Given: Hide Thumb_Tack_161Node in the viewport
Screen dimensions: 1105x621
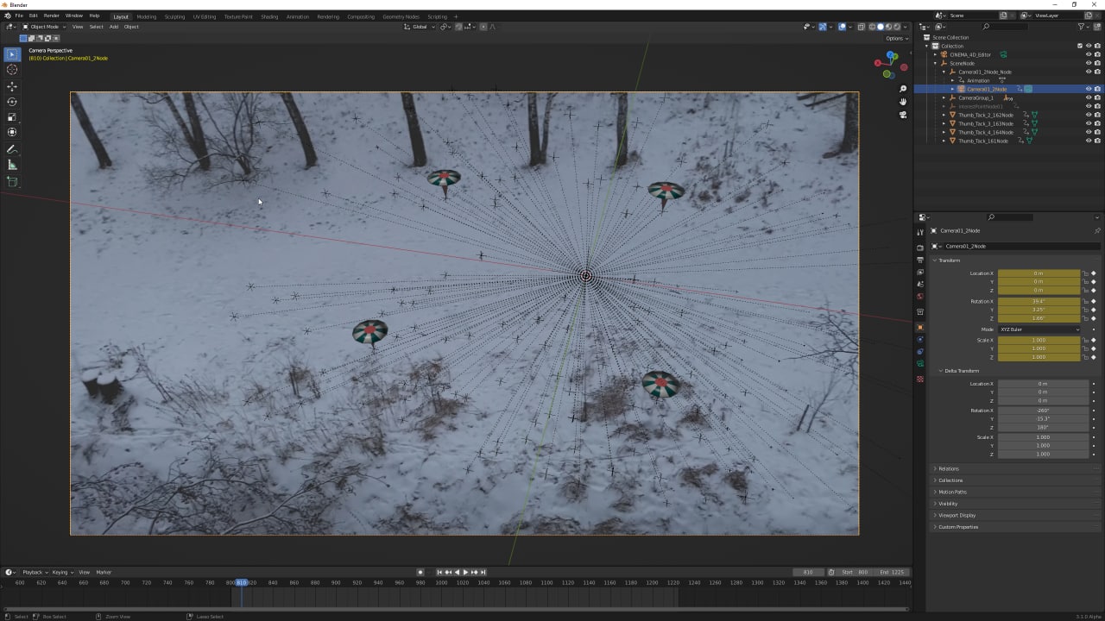Looking at the screenshot, I should 1088,141.
